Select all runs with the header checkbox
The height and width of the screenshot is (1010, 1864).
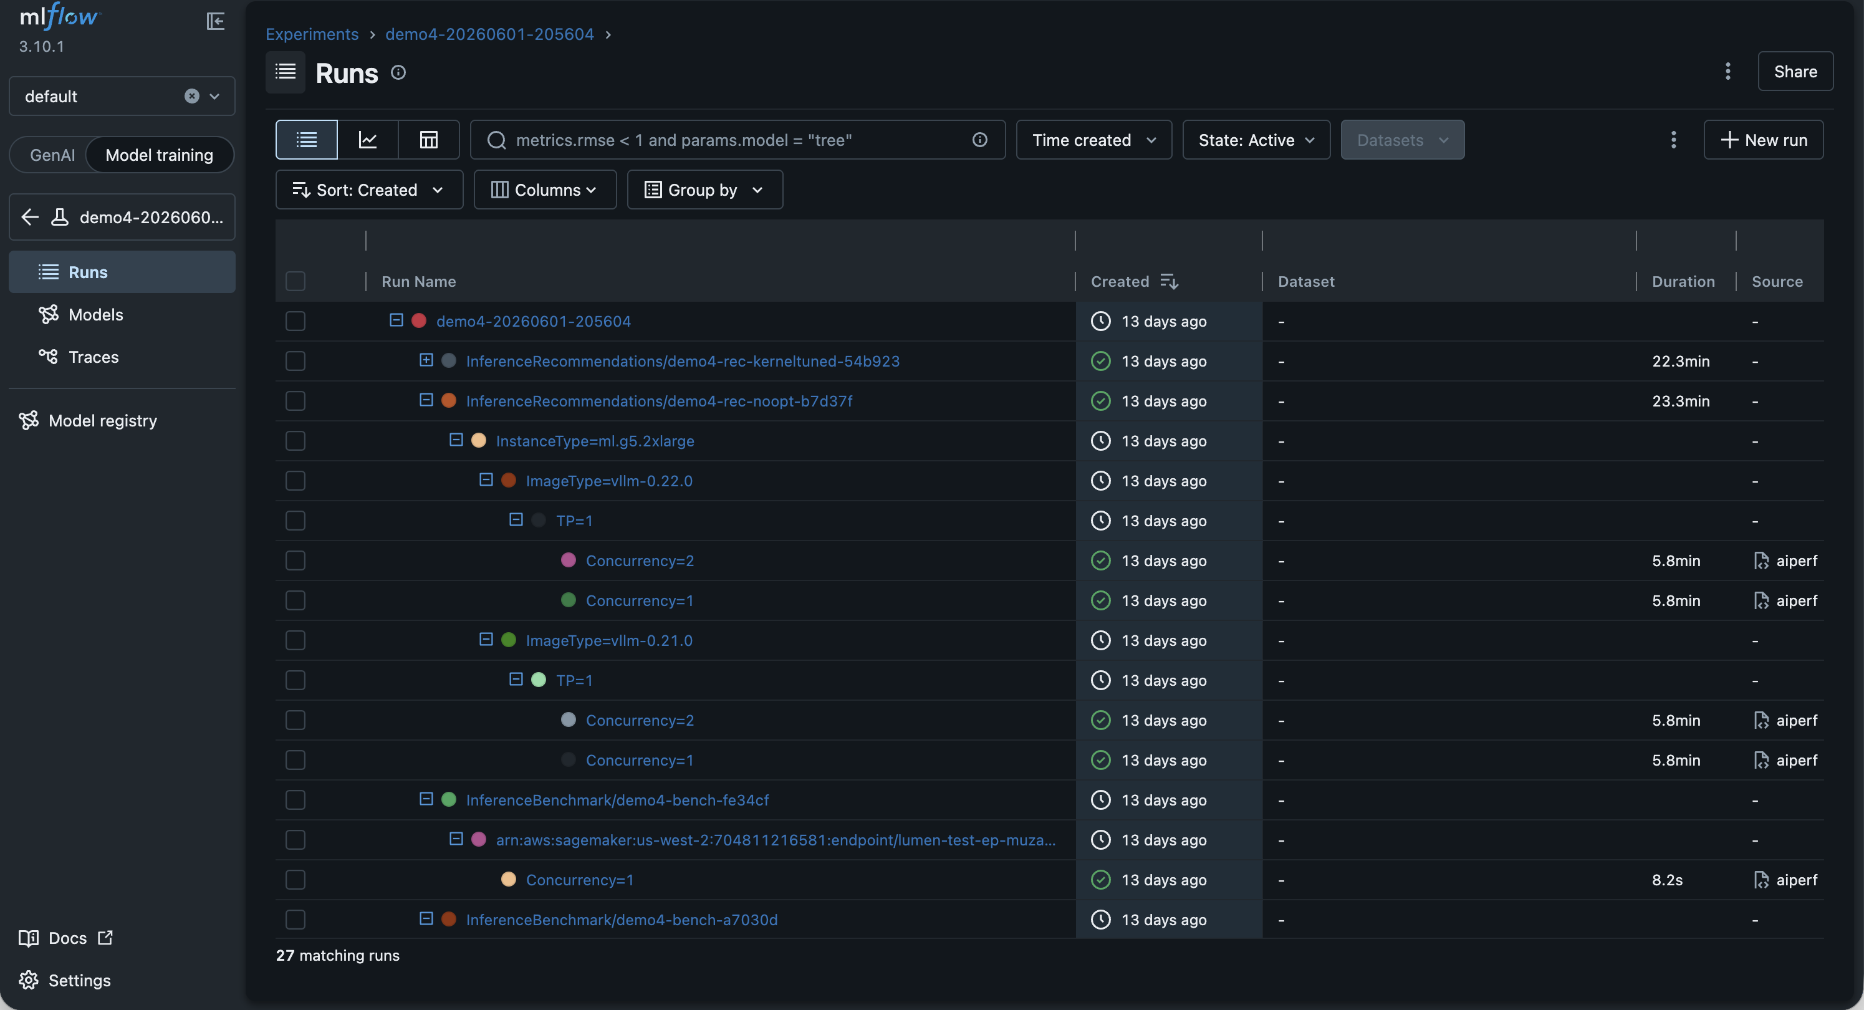tap(295, 281)
